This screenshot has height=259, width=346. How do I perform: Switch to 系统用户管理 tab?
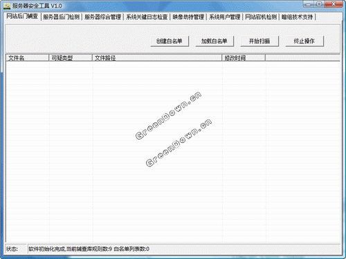pos(225,17)
